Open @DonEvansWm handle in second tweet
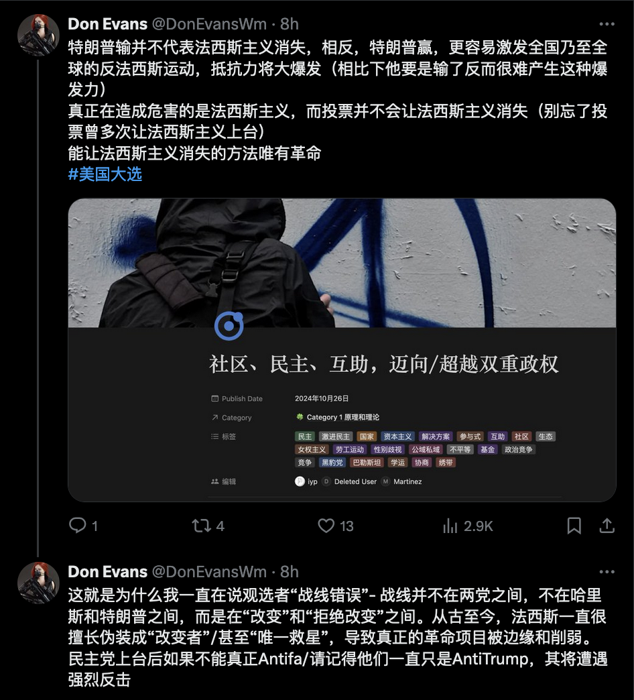This screenshot has width=634, height=700. [x=209, y=572]
